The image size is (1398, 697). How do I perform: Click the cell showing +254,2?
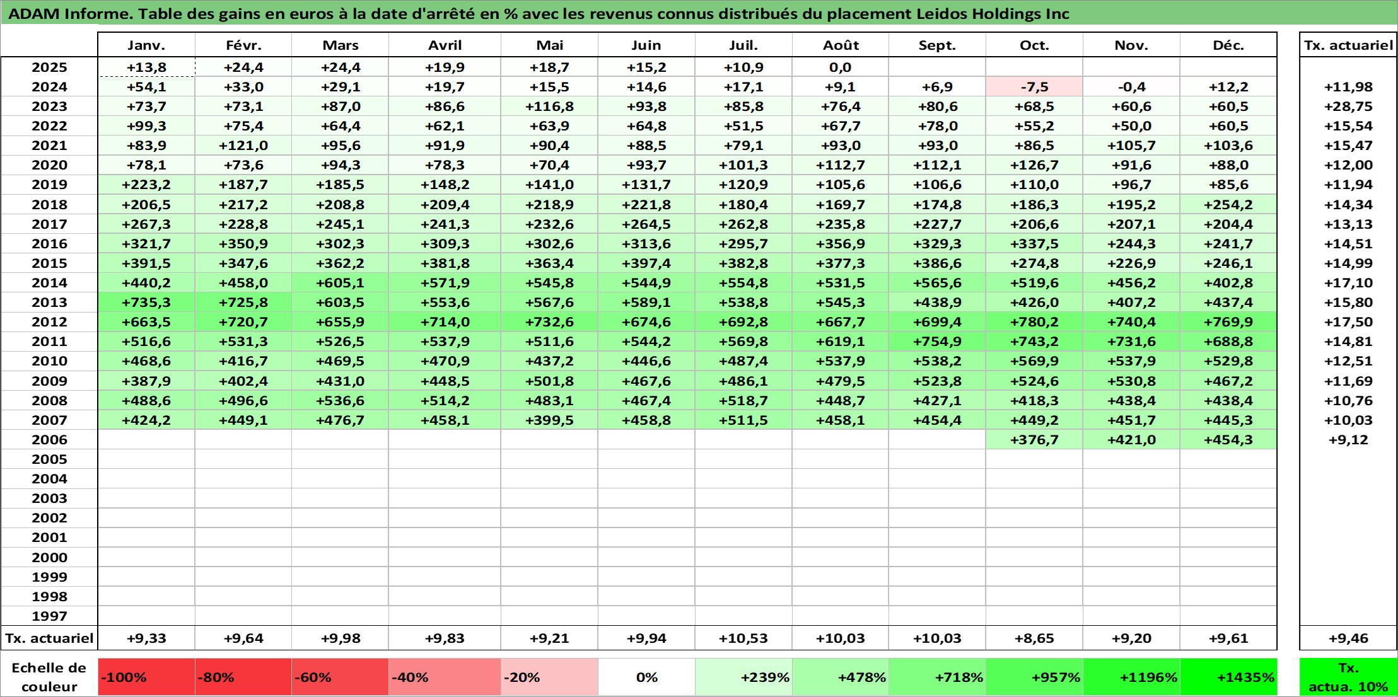pos(1228,205)
